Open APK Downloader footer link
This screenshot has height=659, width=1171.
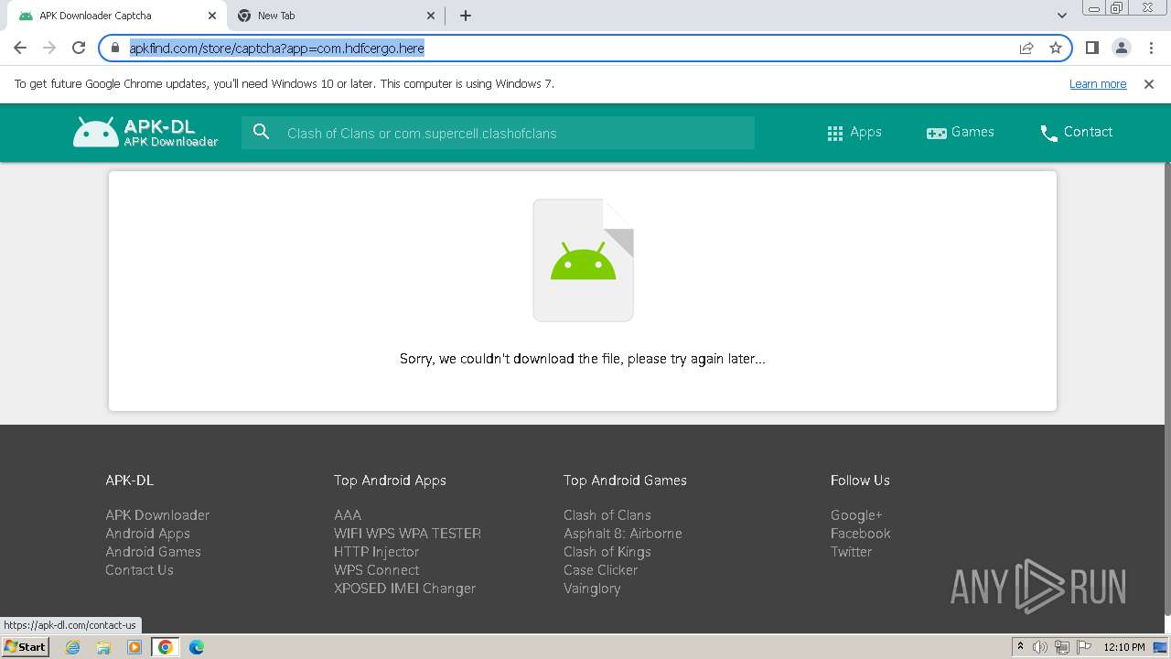tap(157, 515)
